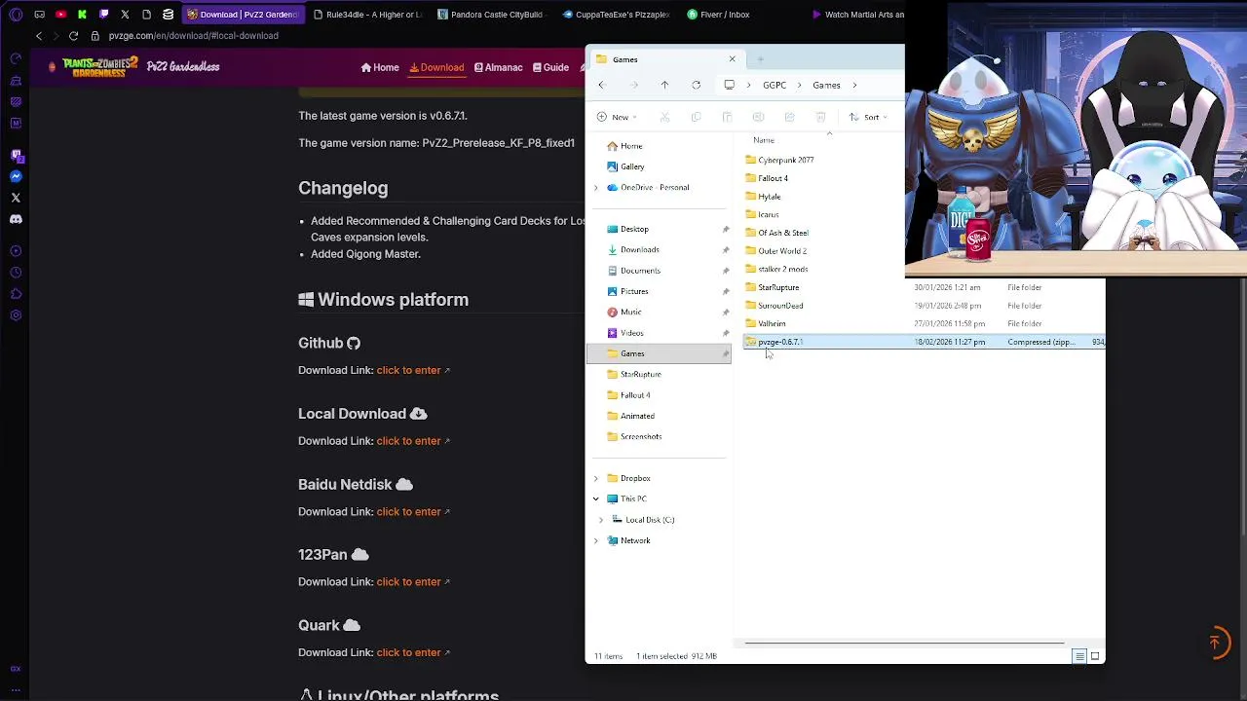
Task: Go back in the Games File Explorer window
Action: coord(601,86)
